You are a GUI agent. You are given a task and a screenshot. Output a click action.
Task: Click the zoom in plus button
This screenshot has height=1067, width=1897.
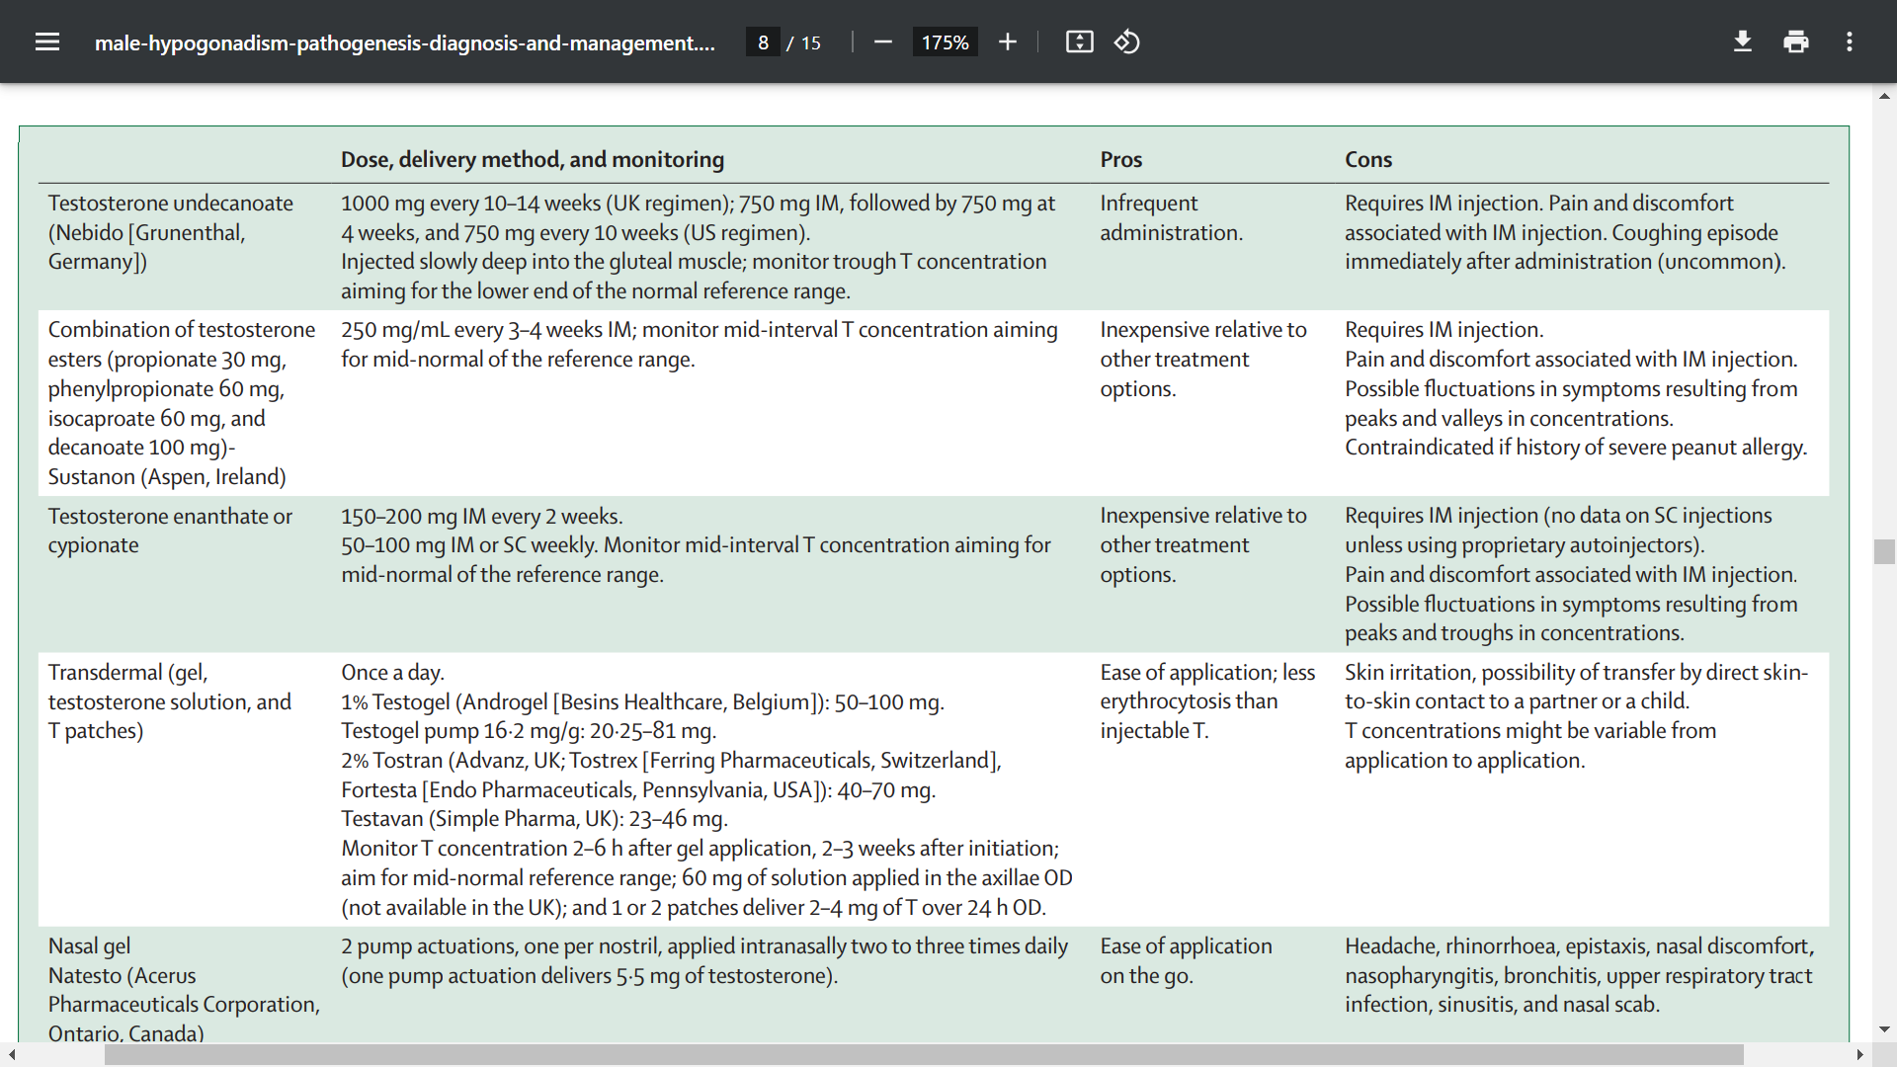(x=1007, y=42)
